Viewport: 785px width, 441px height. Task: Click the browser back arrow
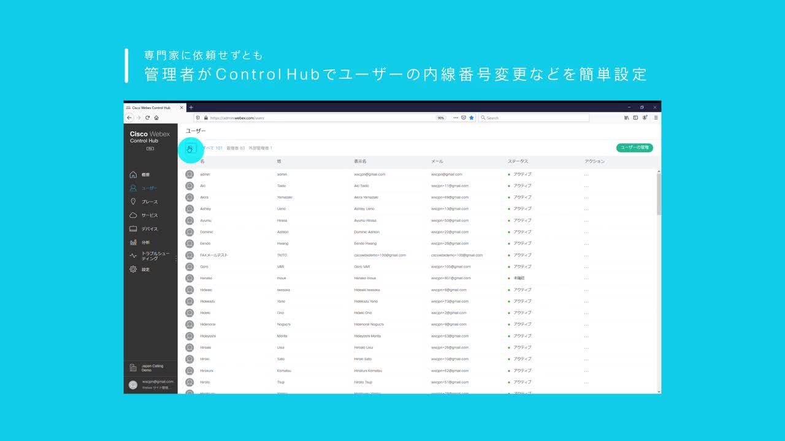[129, 118]
